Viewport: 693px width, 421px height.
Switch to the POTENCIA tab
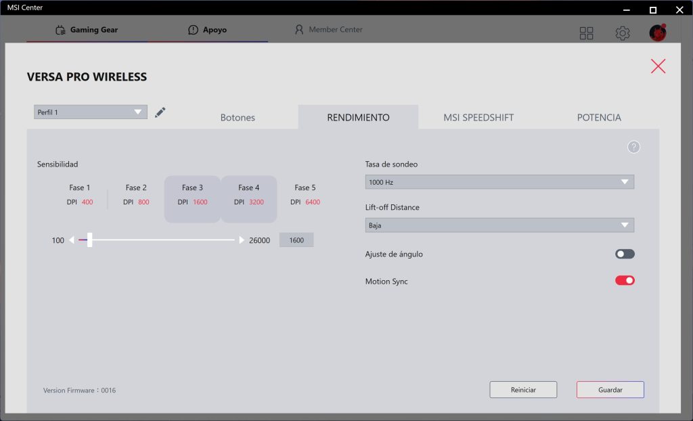(599, 117)
